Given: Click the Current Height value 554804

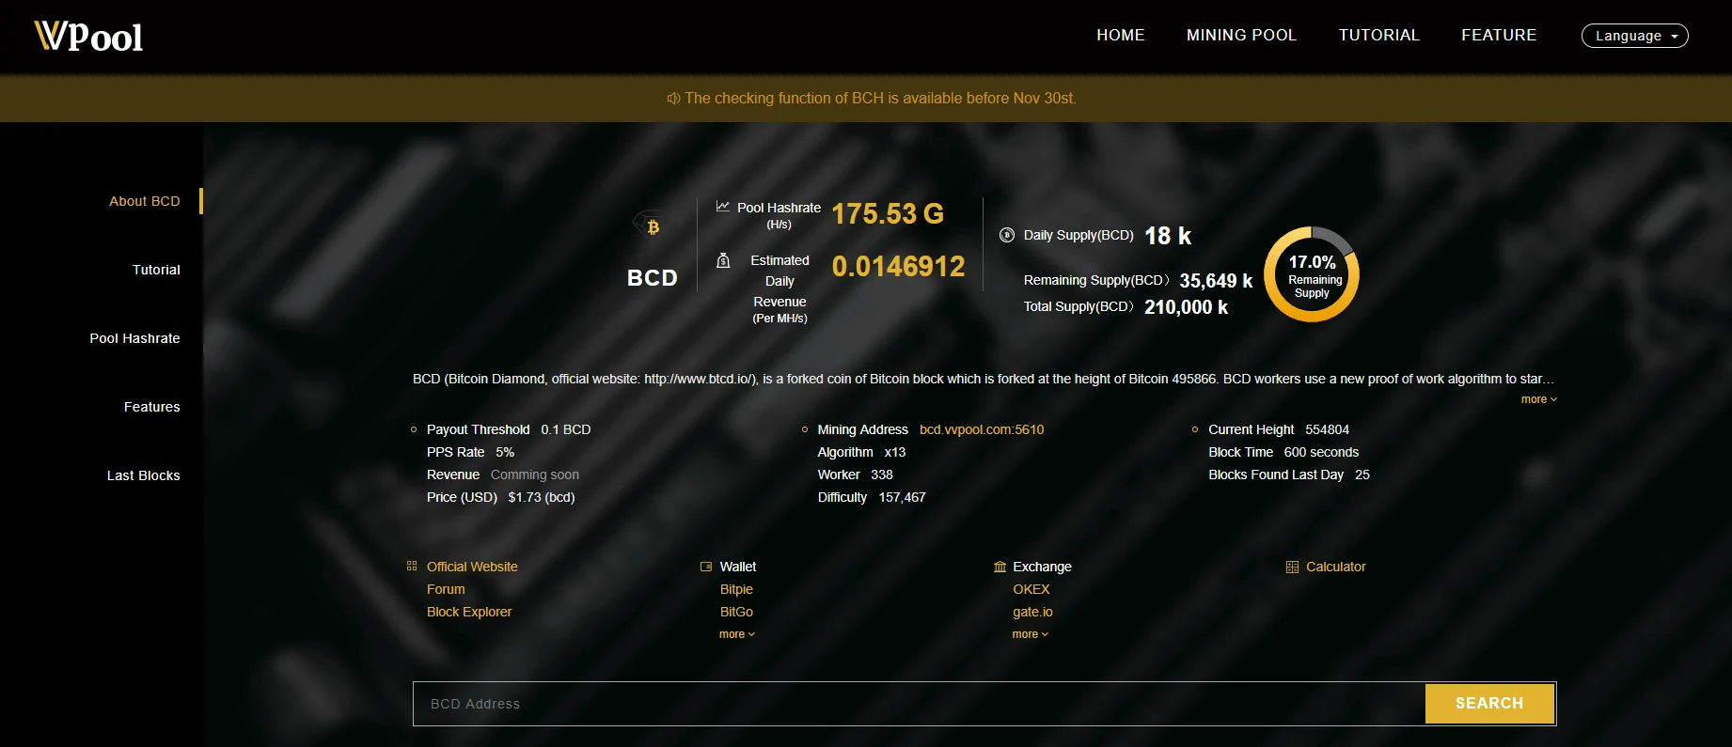Looking at the screenshot, I should [1327, 429].
